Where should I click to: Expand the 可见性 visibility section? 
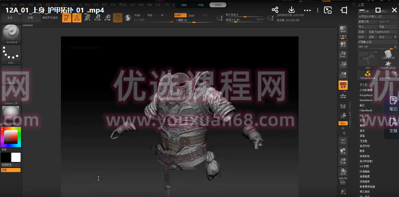point(363,141)
